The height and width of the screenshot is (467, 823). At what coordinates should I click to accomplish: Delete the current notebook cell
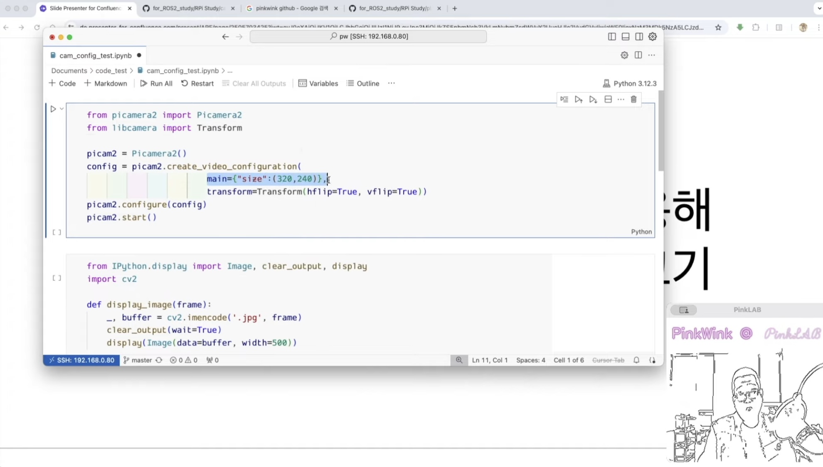pos(633,100)
